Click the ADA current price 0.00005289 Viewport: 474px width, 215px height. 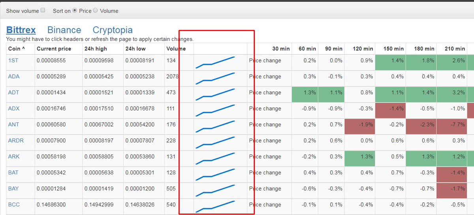pyautogui.click(x=51, y=77)
